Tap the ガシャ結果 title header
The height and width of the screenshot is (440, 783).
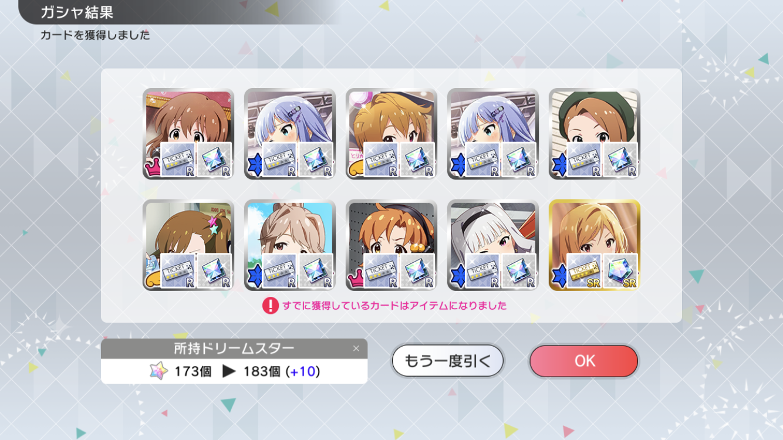tap(77, 12)
